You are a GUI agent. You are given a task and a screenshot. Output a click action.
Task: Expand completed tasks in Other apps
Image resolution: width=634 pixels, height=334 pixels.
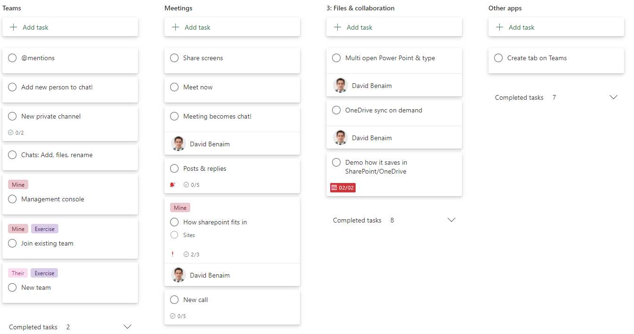tap(613, 97)
